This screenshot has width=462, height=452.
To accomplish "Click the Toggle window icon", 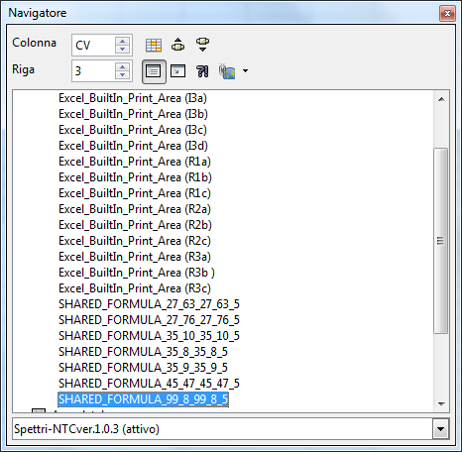I will click(177, 70).
